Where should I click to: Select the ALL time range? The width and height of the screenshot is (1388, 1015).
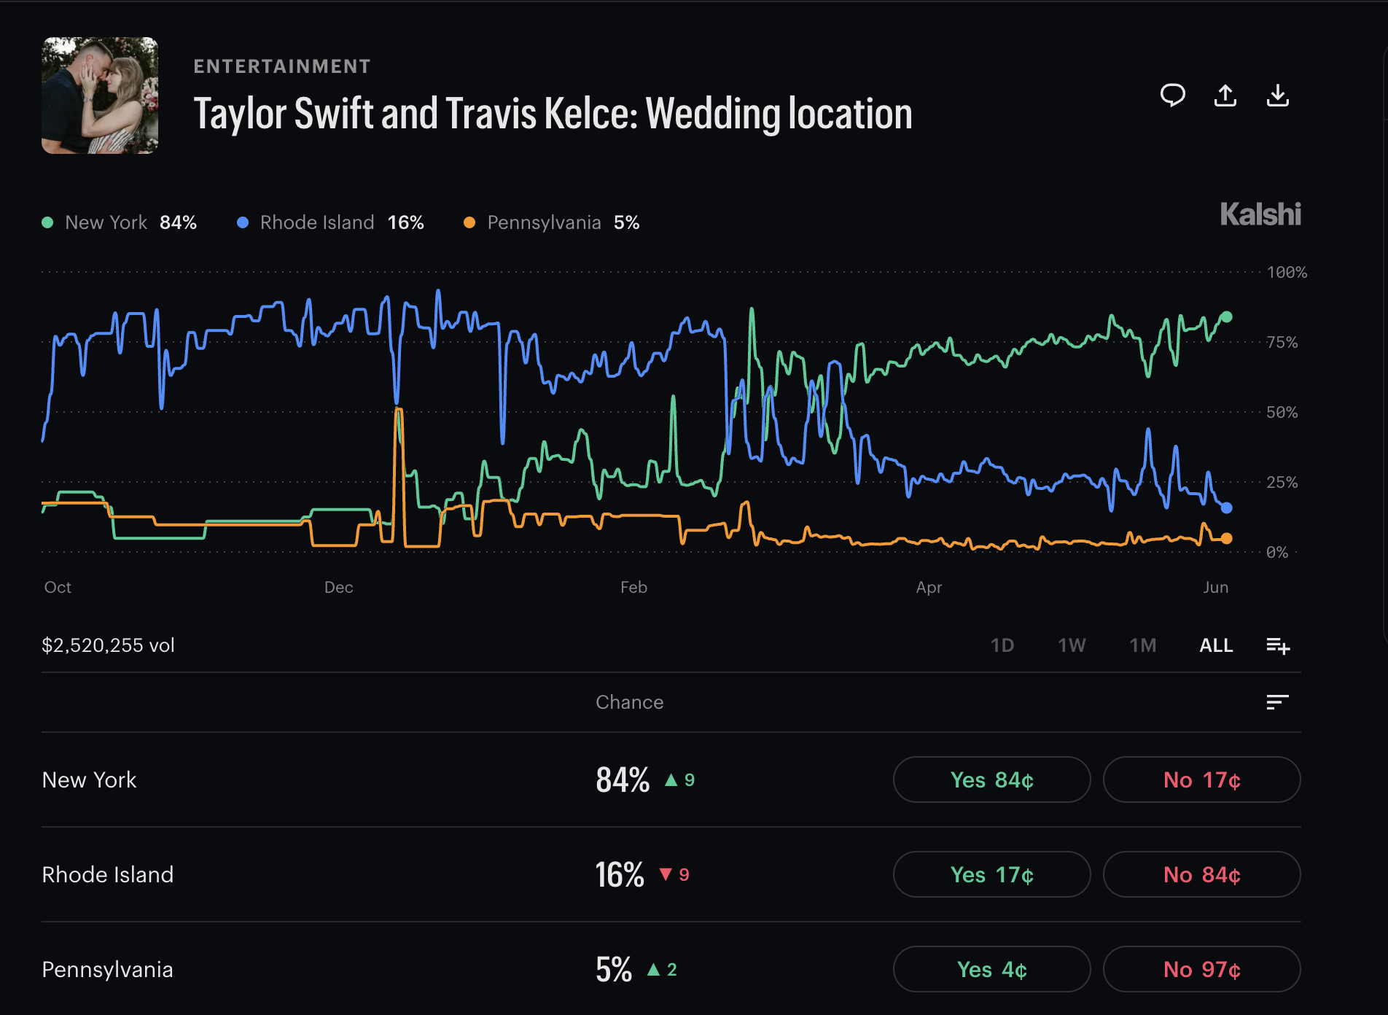[1217, 645]
